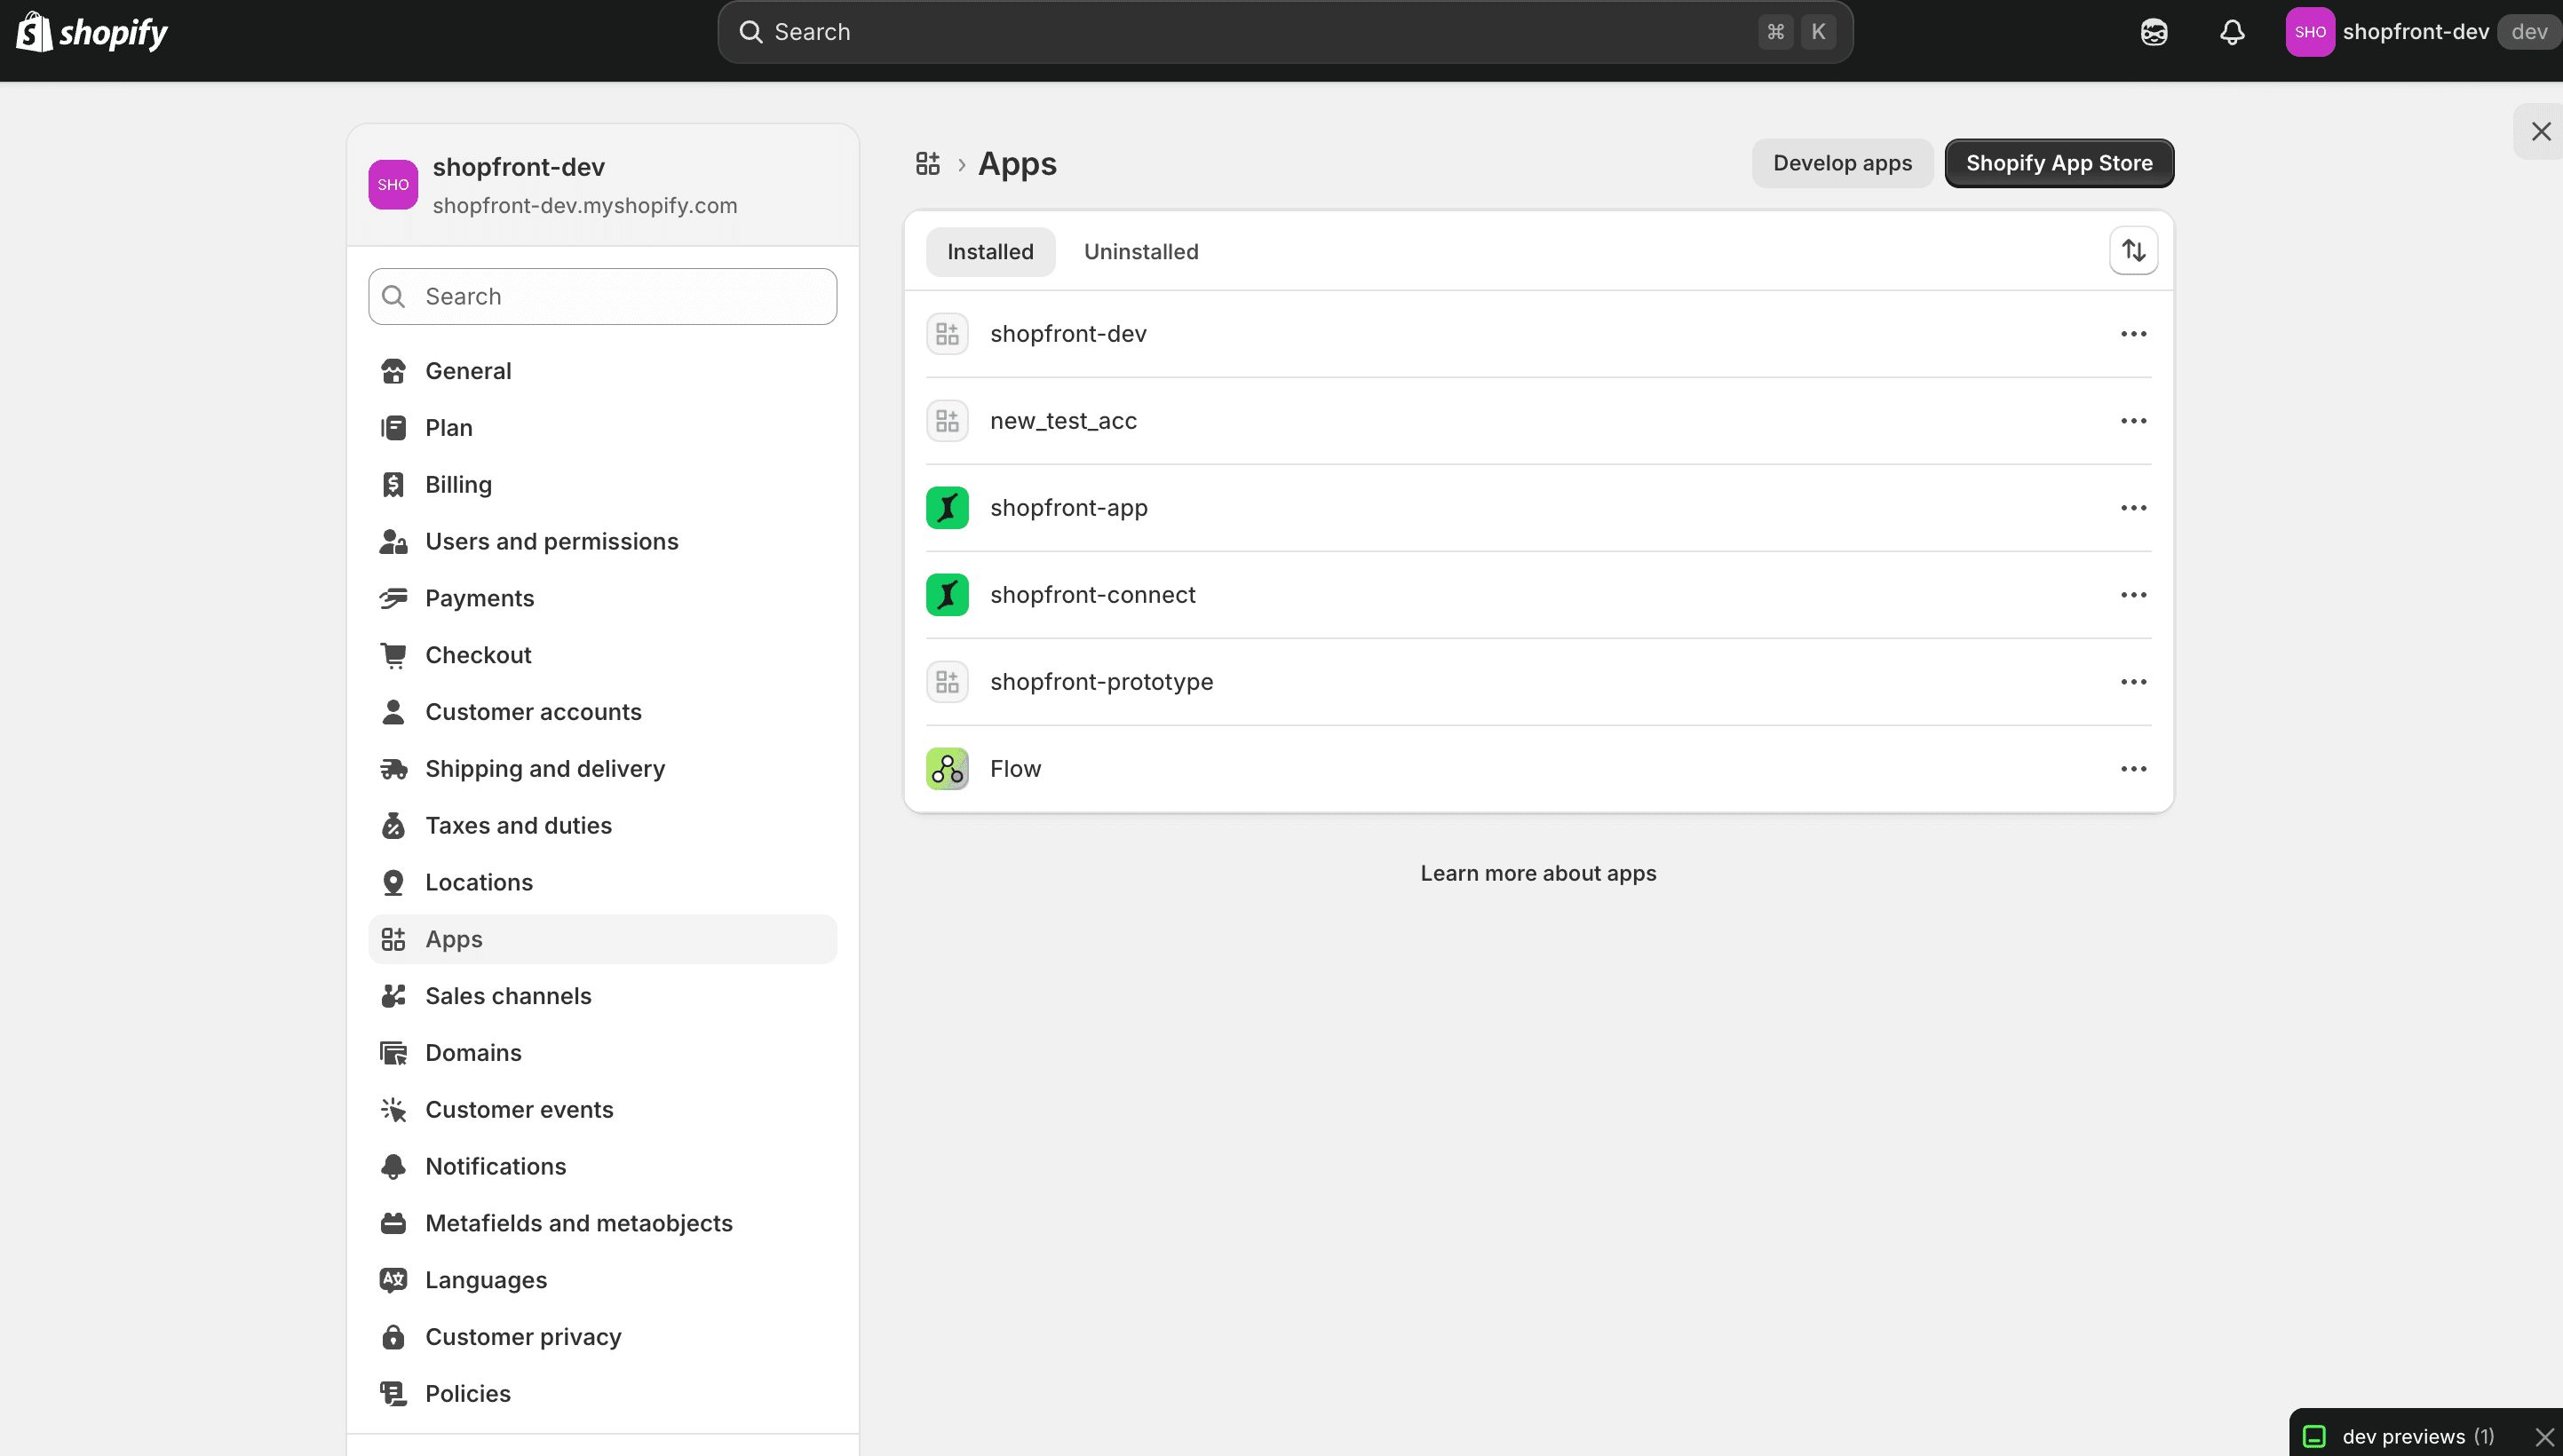The image size is (2563, 1456).
Task: Open Notifications settings
Action: pyautogui.click(x=602, y=1167)
